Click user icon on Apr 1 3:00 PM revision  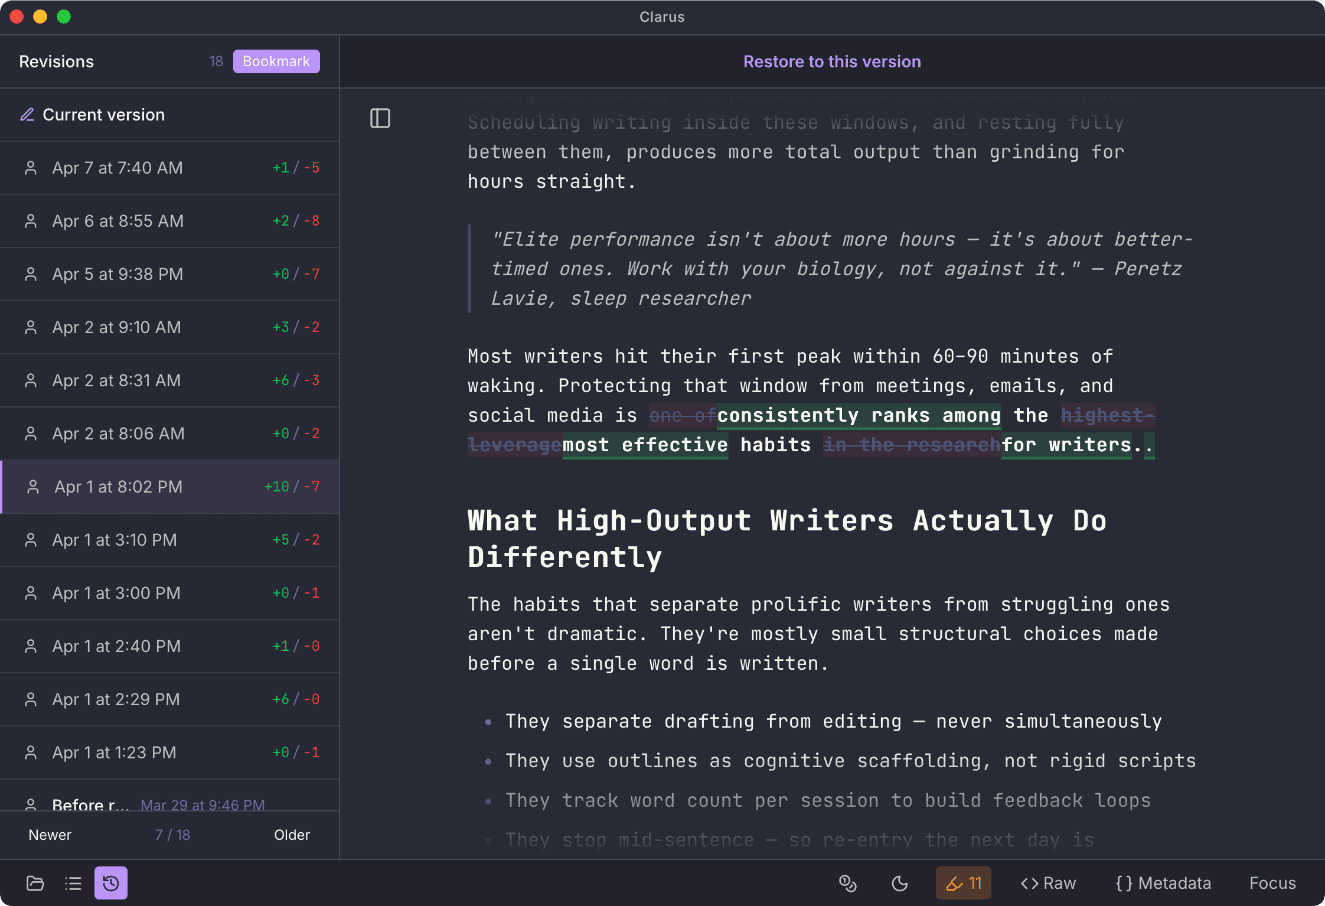(x=31, y=593)
